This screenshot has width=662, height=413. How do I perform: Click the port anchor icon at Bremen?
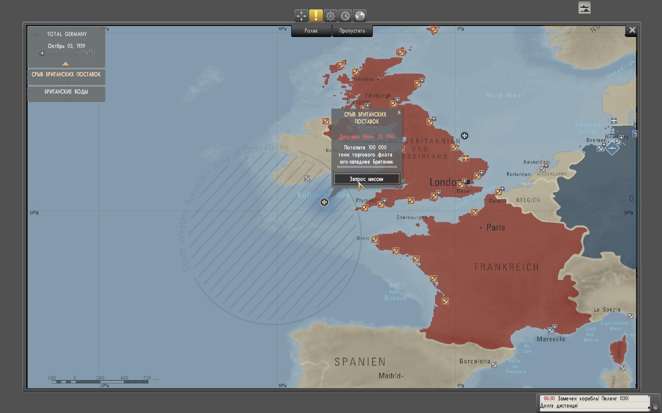click(600, 148)
